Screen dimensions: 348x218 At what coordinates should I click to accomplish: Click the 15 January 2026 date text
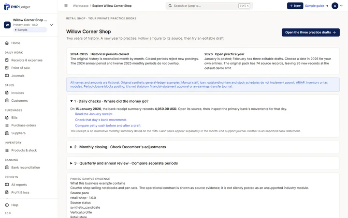click(88, 109)
